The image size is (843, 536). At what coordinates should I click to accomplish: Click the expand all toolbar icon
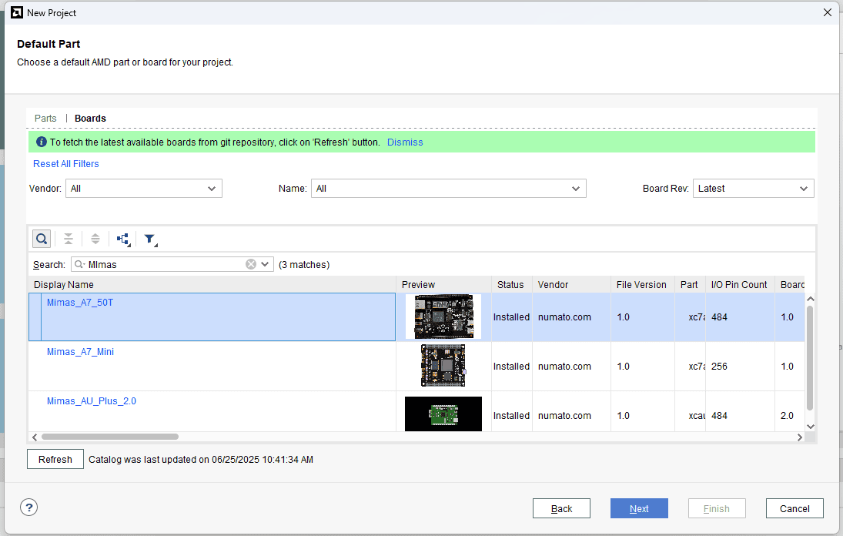point(95,239)
